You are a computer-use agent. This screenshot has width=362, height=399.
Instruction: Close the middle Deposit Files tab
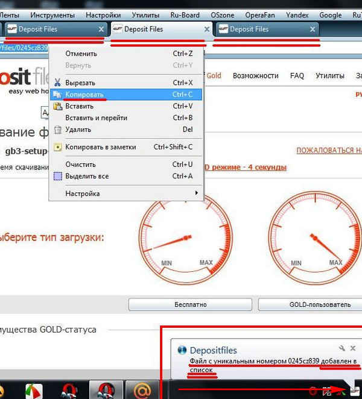pyautogui.click(x=206, y=29)
